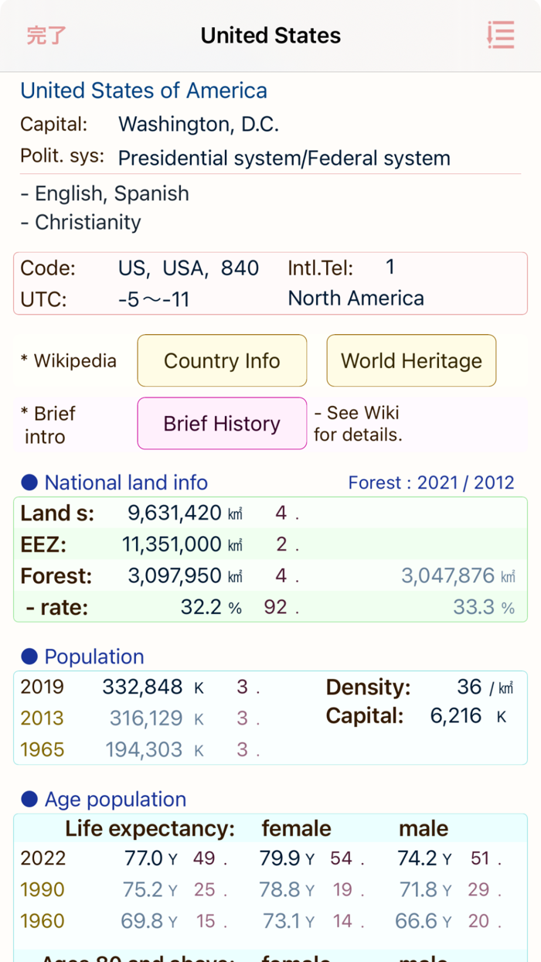
Task: Tap the blue bullet beside National land info
Action: [x=28, y=481]
